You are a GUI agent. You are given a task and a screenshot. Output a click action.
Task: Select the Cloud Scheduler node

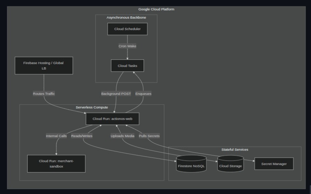point(127,29)
